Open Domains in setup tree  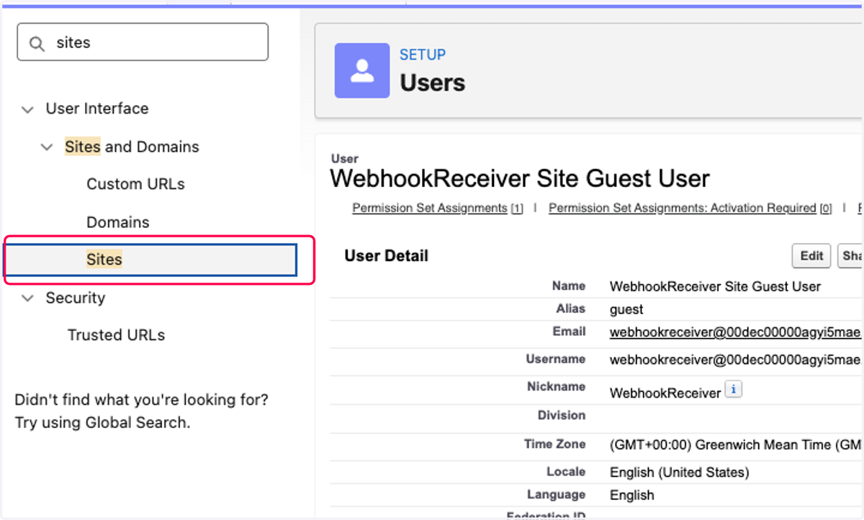pos(118,222)
